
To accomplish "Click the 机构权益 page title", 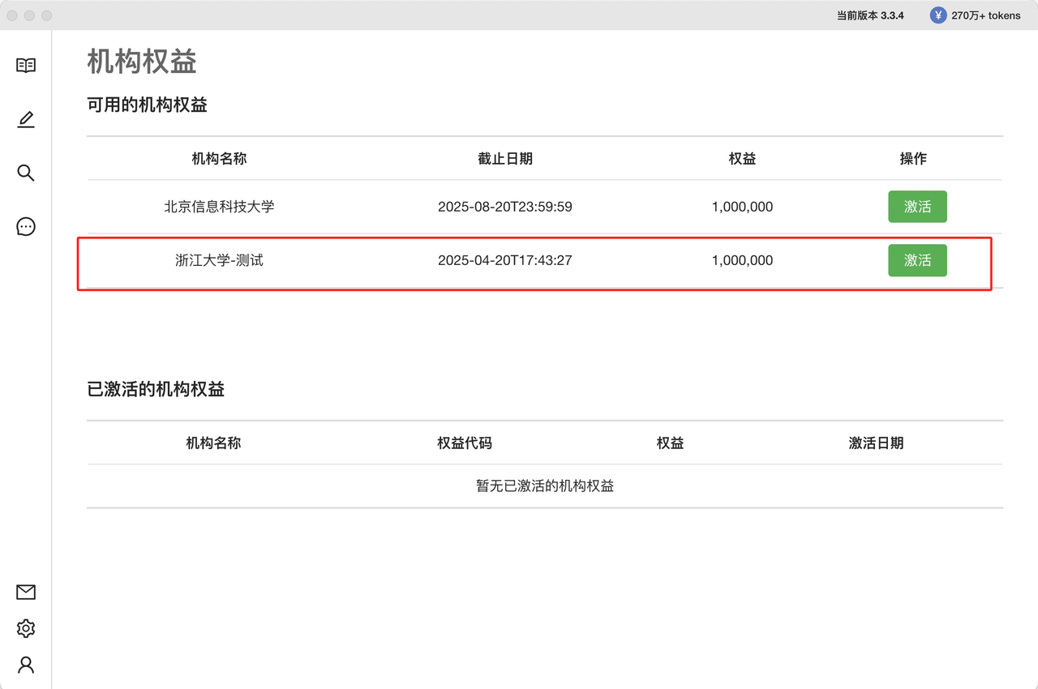I will click(x=142, y=62).
